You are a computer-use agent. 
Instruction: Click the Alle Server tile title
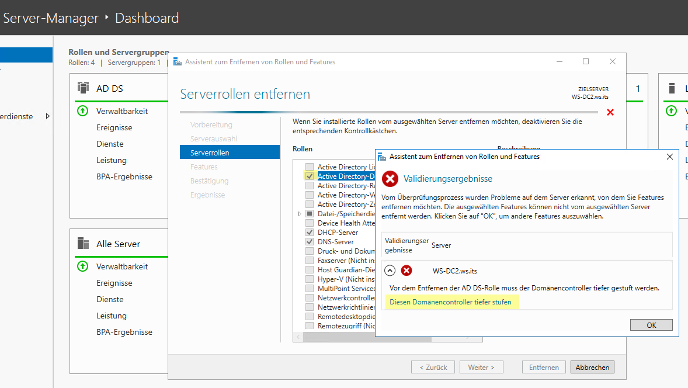(118, 244)
